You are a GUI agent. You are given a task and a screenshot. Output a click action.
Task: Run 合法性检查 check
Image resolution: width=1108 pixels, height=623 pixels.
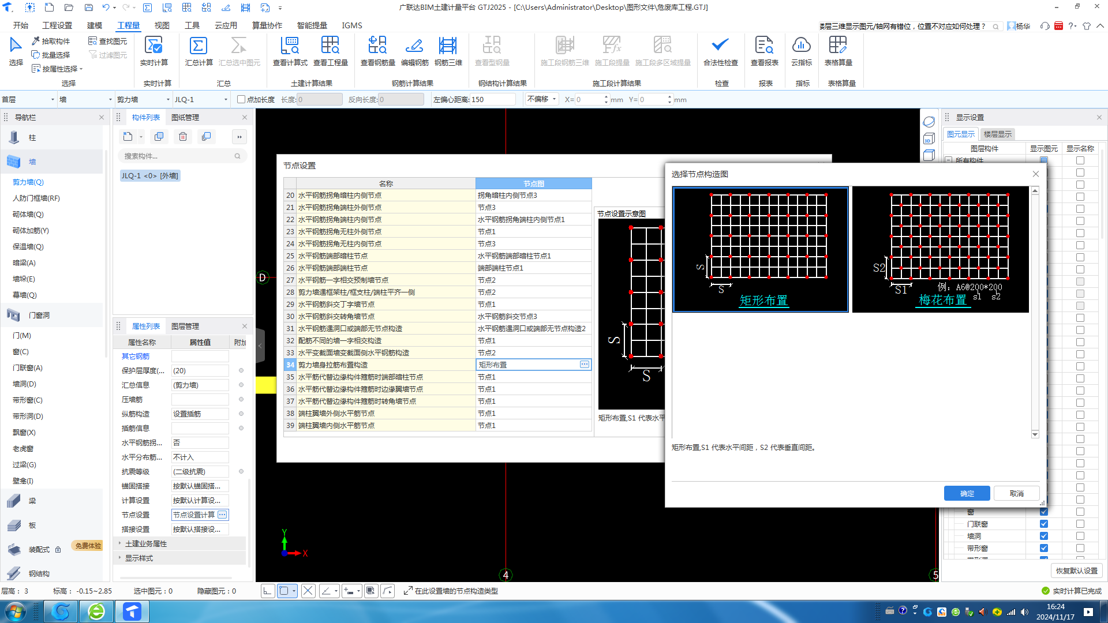tap(720, 51)
